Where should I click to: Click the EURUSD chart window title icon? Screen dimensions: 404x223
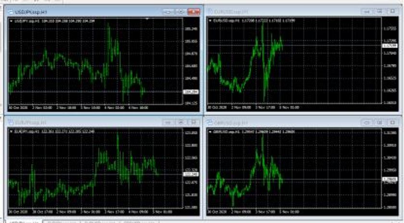tap(210, 12)
